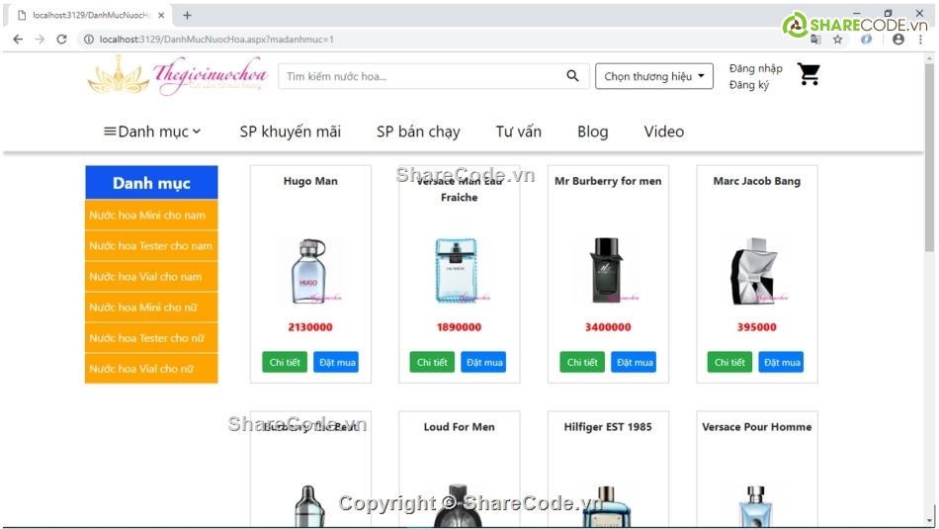Bookmark page using star icon
Viewport: 939px width, 529px height.
[x=837, y=40]
